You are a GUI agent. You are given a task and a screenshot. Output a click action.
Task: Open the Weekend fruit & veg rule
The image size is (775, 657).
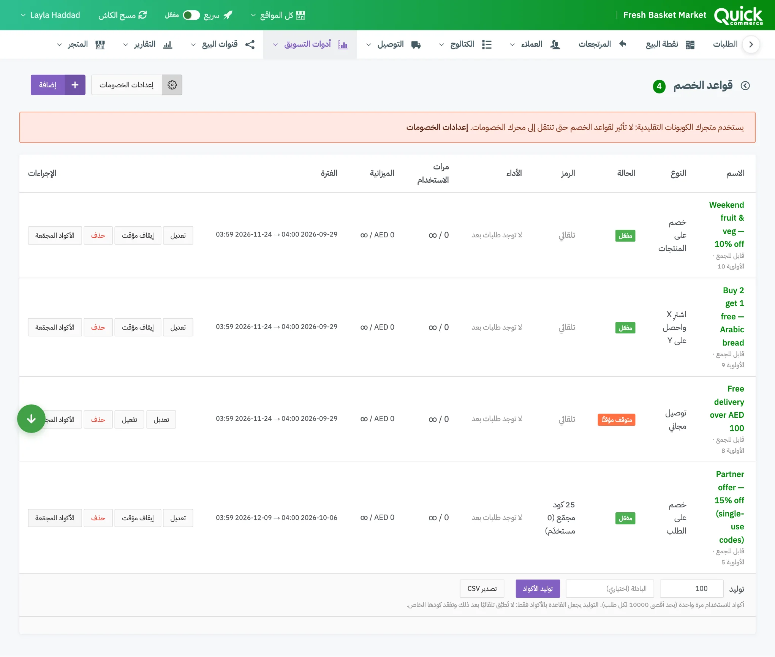pos(727,224)
